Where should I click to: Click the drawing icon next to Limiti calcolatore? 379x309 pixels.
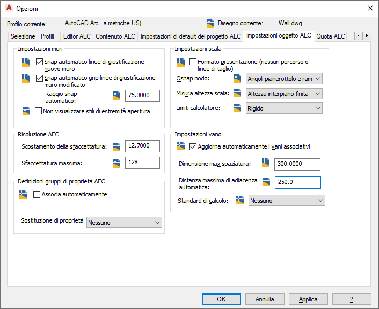pos(237,108)
